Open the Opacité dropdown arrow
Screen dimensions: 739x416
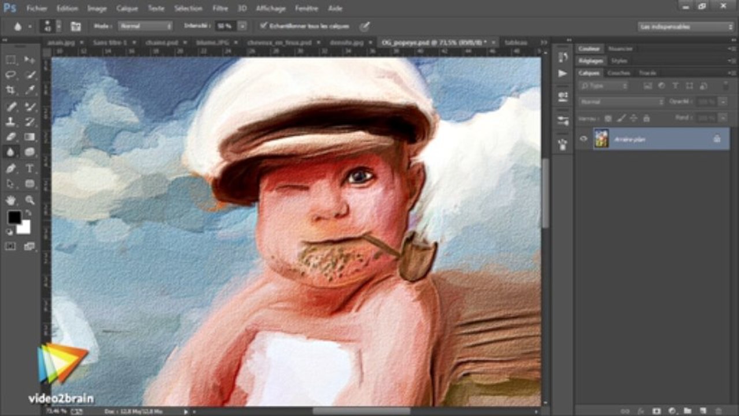(723, 102)
